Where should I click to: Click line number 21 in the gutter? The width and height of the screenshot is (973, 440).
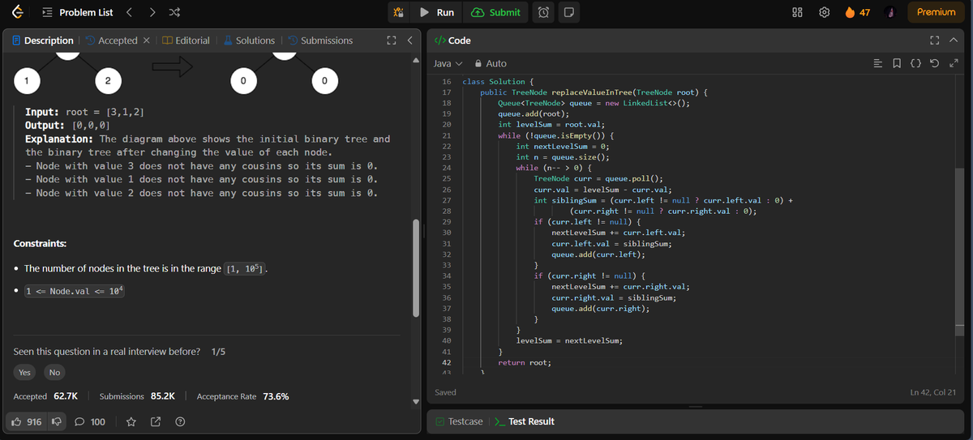[446, 135]
